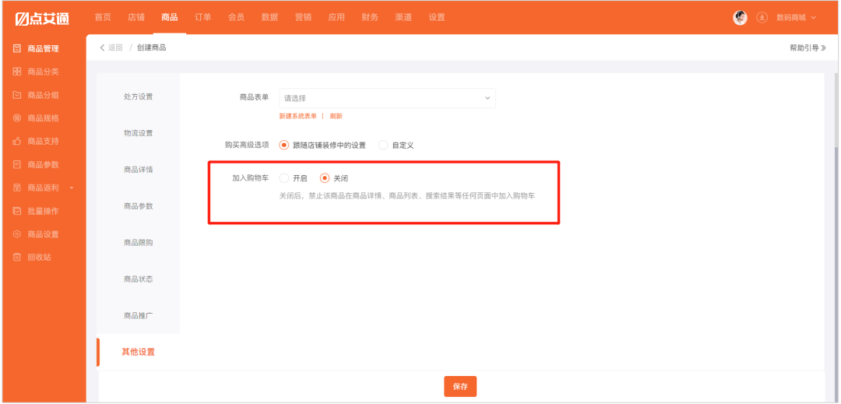
Task: Switch to 商品限购 section tab
Action: pos(139,243)
